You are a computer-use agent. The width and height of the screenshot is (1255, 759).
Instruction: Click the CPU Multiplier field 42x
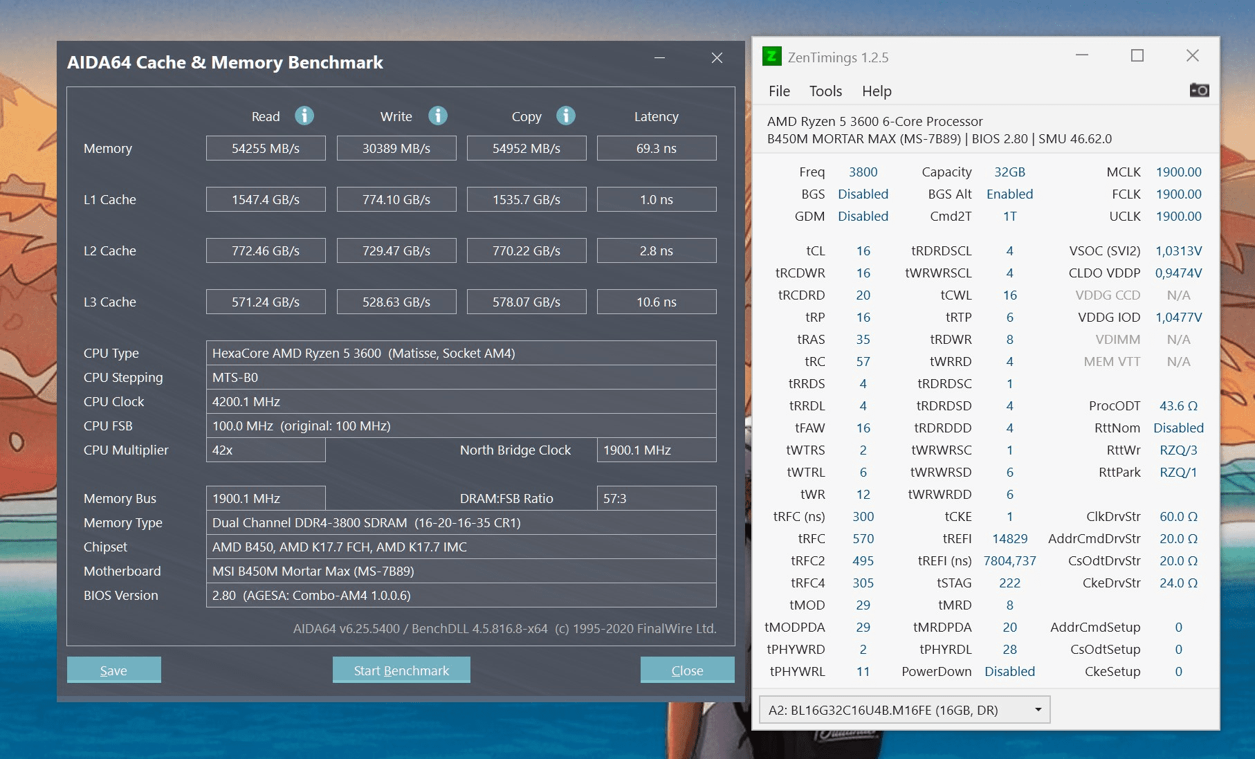tap(266, 450)
